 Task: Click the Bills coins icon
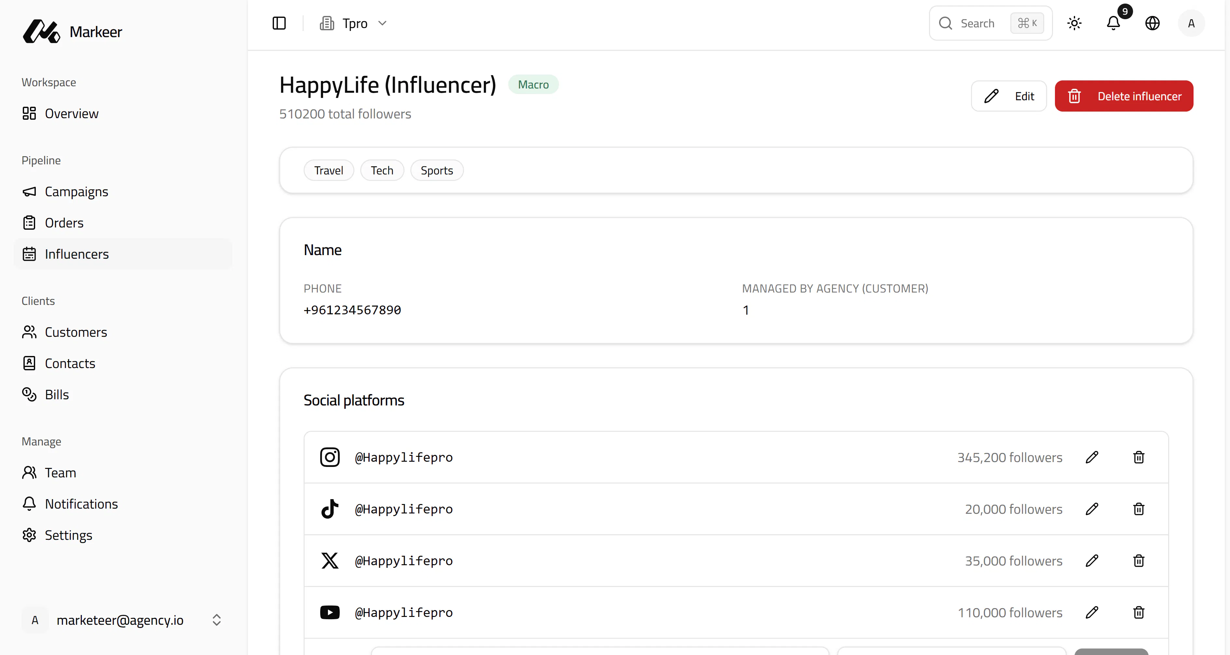click(x=29, y=394)
